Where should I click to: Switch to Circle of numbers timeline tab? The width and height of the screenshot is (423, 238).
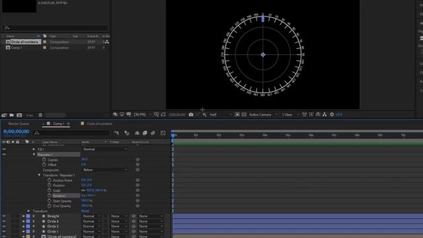point(100,124)
